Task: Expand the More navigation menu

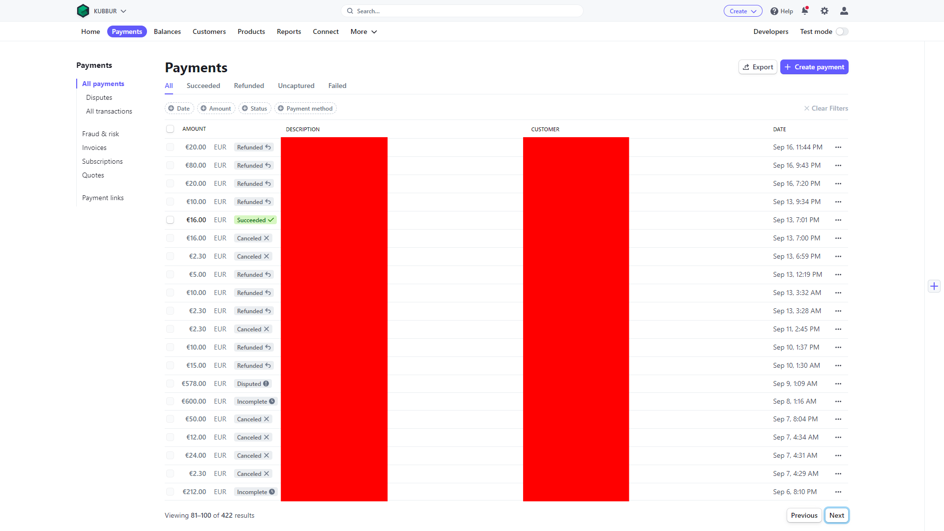Action: click(363, 31)
